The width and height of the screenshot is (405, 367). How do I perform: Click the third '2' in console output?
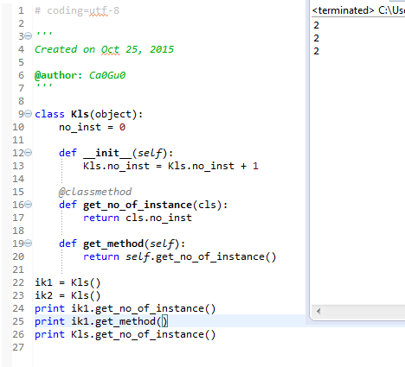[x=317, y=51]
